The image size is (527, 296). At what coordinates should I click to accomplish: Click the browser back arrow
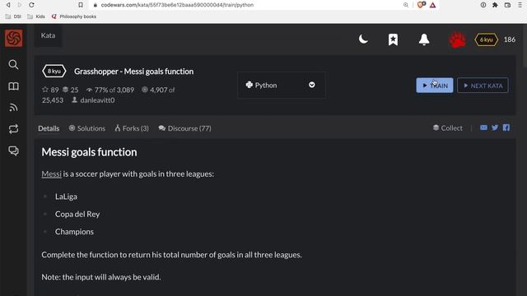8,5
